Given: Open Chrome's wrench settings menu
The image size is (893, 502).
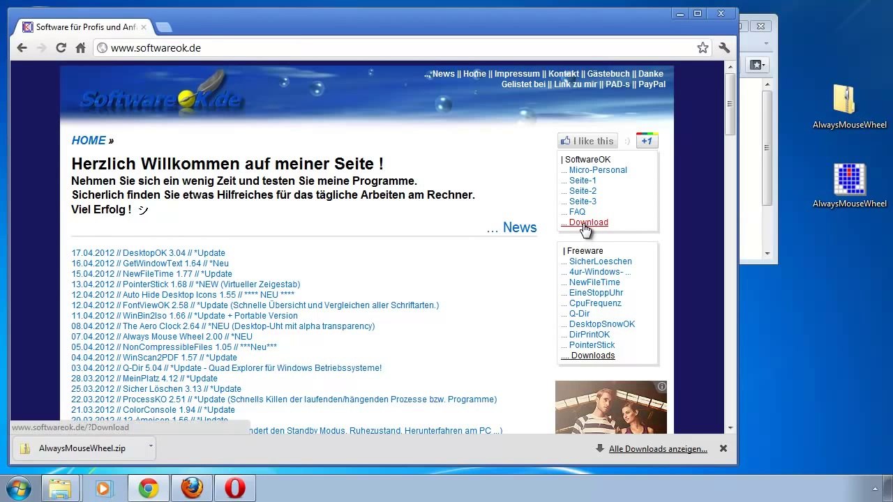Looking at the screenshot, I should (x=724, y=48).
